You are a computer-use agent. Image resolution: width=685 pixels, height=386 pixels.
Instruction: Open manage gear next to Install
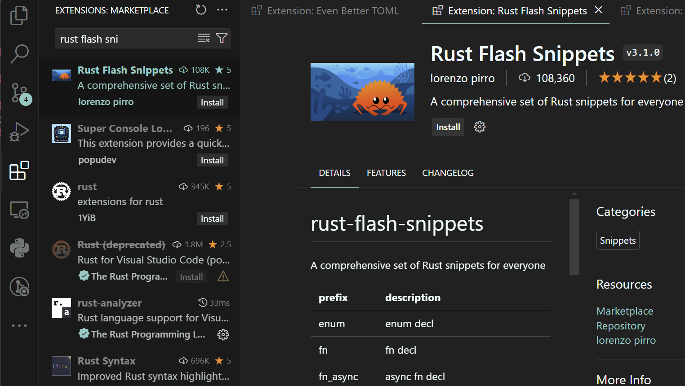(x=480, y=127)
